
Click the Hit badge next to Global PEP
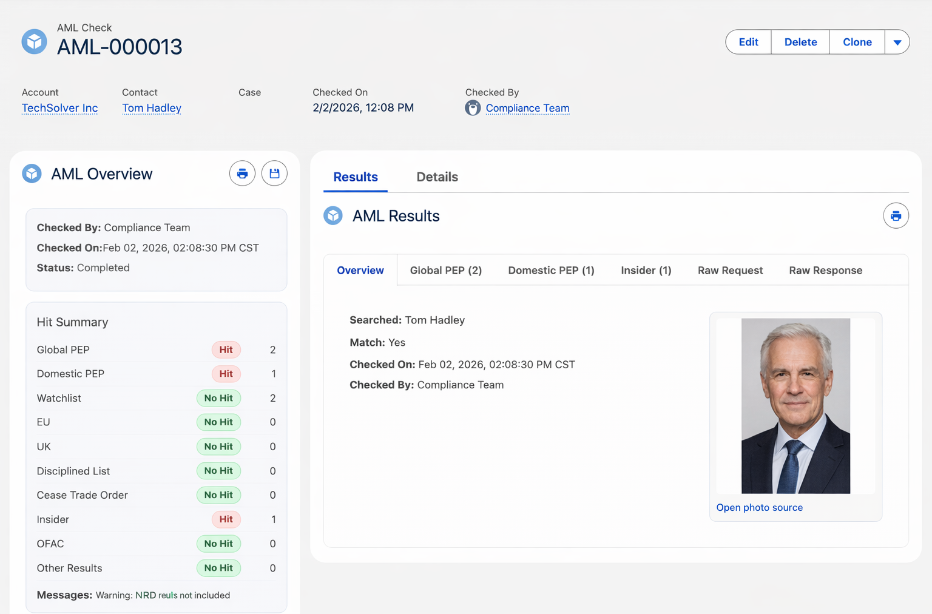[226, 349]
